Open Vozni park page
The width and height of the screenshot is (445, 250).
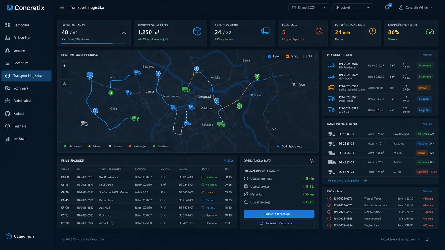[26, 88]
